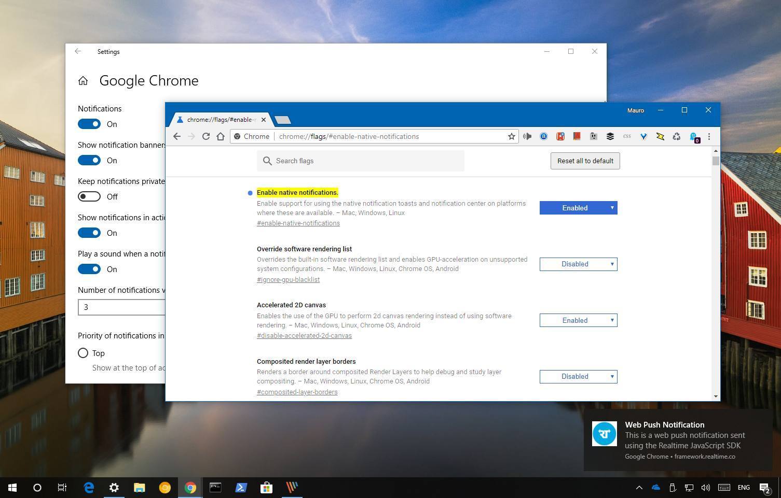This screenshot has width=781, height=498.
Task: Click Mauro profile button in Chrome
Action: click(636, 110)
